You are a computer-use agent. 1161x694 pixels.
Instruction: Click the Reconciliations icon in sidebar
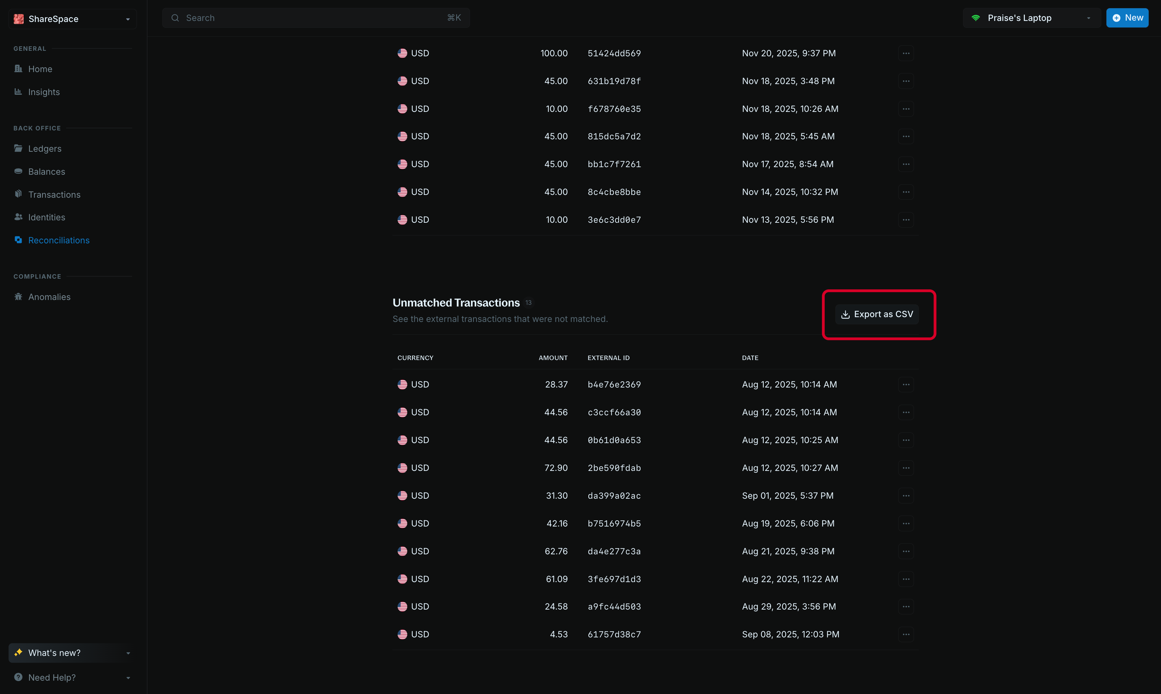pyautogui.click(x=18, y=240)
